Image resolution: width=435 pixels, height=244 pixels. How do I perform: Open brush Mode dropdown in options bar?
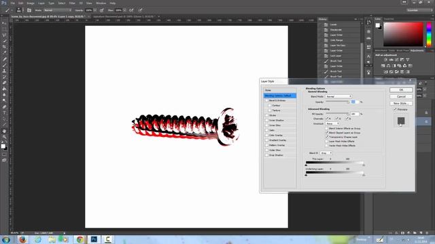(57, 10)
